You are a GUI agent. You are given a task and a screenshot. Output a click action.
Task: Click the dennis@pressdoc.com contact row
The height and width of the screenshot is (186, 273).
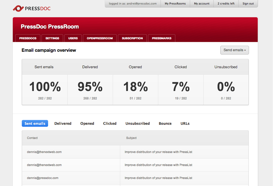(43, 178)
